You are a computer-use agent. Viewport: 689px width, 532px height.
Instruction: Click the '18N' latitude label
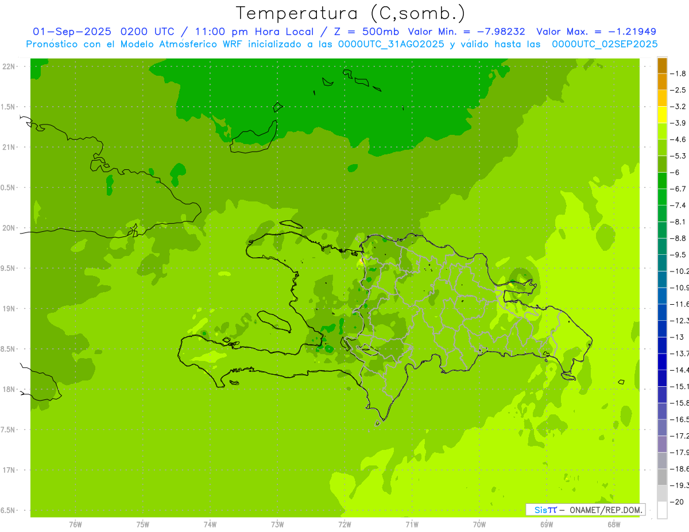click(x=9, y=390)
